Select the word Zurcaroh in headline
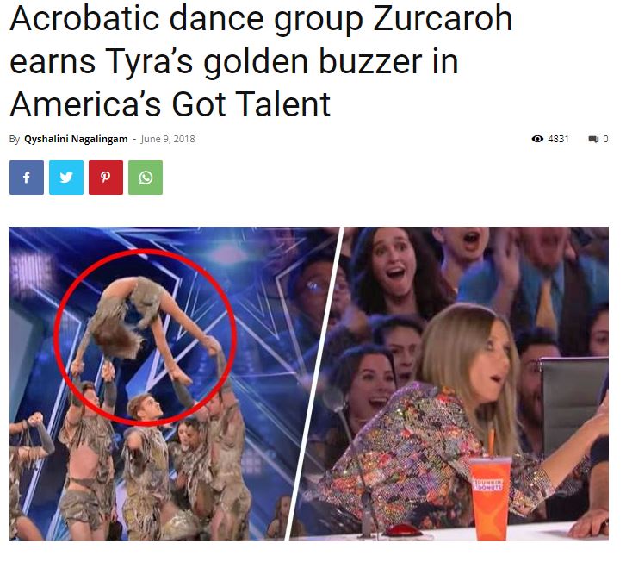The image size is (626, 562). point(443,19)
